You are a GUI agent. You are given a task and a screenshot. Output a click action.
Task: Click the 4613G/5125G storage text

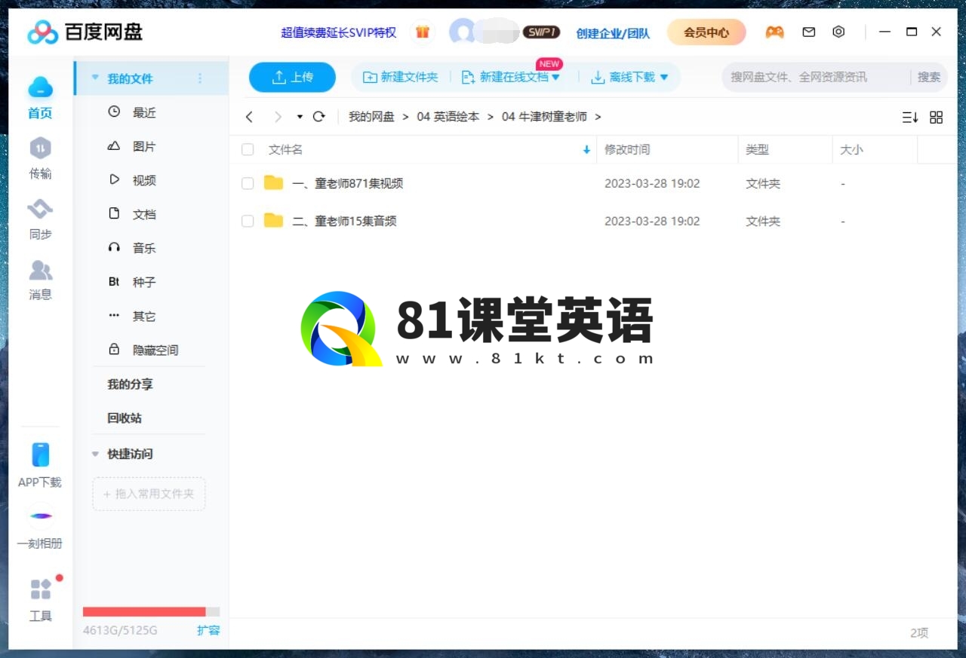pyautogui.click(x=120, y=630)
